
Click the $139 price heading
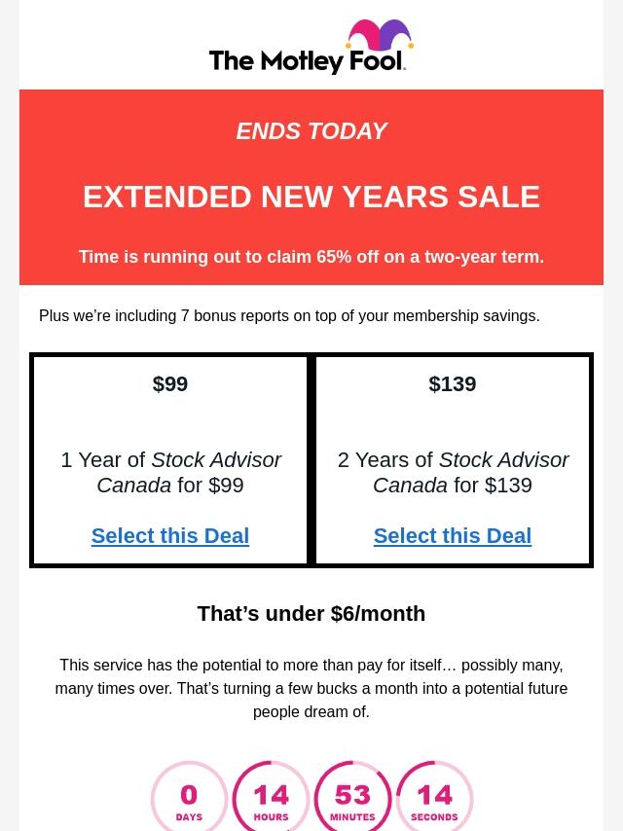point(453,383)
